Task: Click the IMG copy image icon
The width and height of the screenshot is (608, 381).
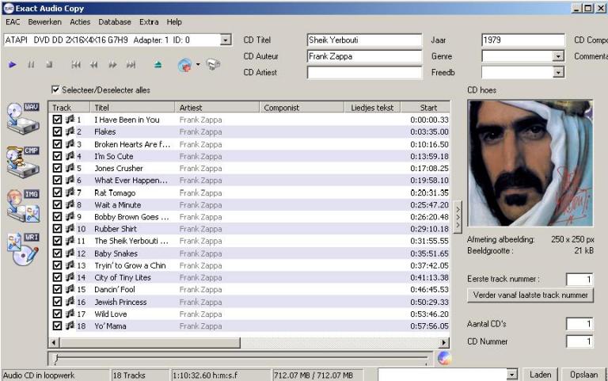Action: coord(22,204)
